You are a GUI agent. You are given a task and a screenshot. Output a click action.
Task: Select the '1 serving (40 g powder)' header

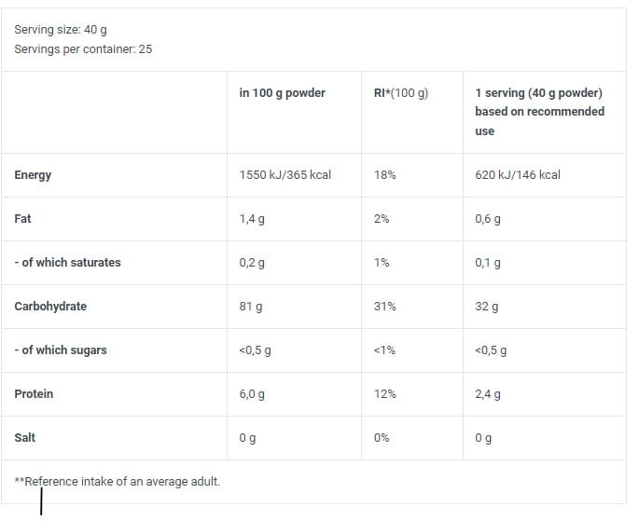[539, 92]
